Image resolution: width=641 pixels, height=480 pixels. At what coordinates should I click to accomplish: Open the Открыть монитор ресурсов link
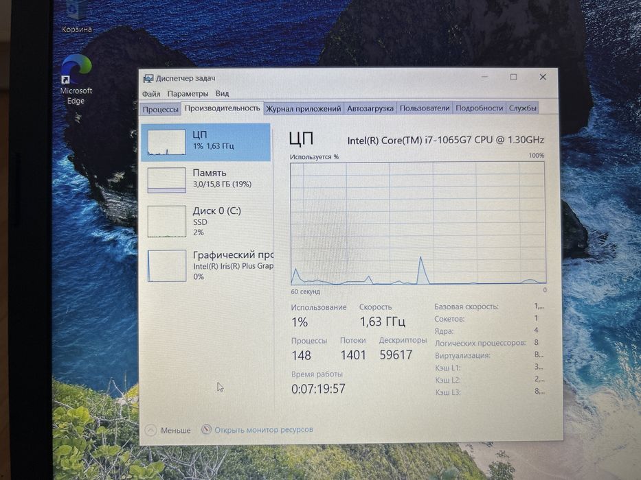pos(264,429)
